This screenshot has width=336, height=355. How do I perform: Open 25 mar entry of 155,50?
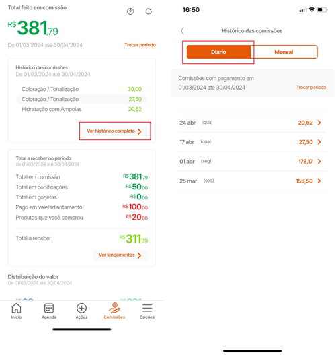coord(252,181)
